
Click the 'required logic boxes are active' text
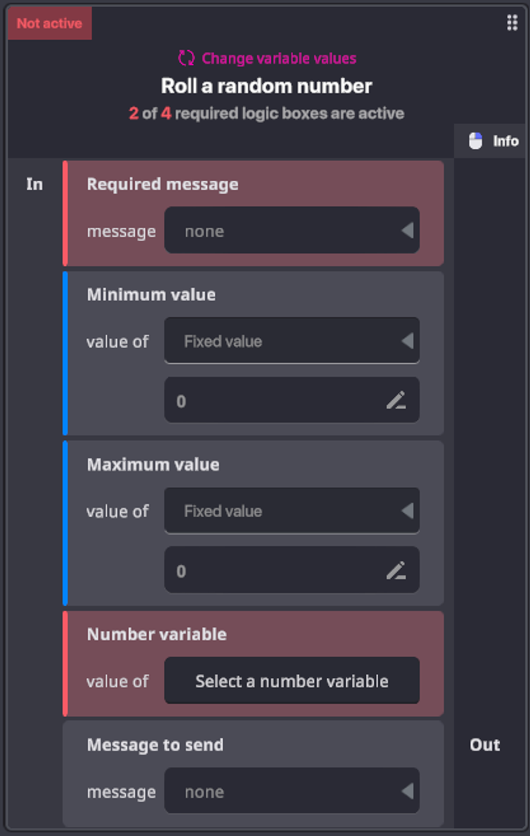pos(289,114)
